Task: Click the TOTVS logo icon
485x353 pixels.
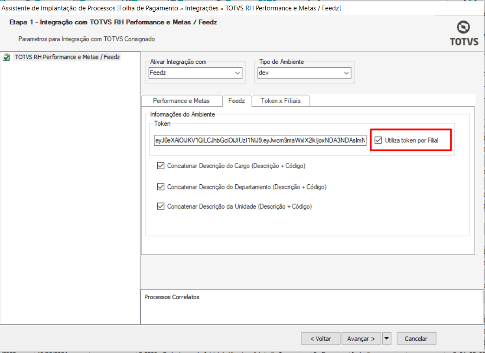Action: pyautogui.click(x=464, y=33)
